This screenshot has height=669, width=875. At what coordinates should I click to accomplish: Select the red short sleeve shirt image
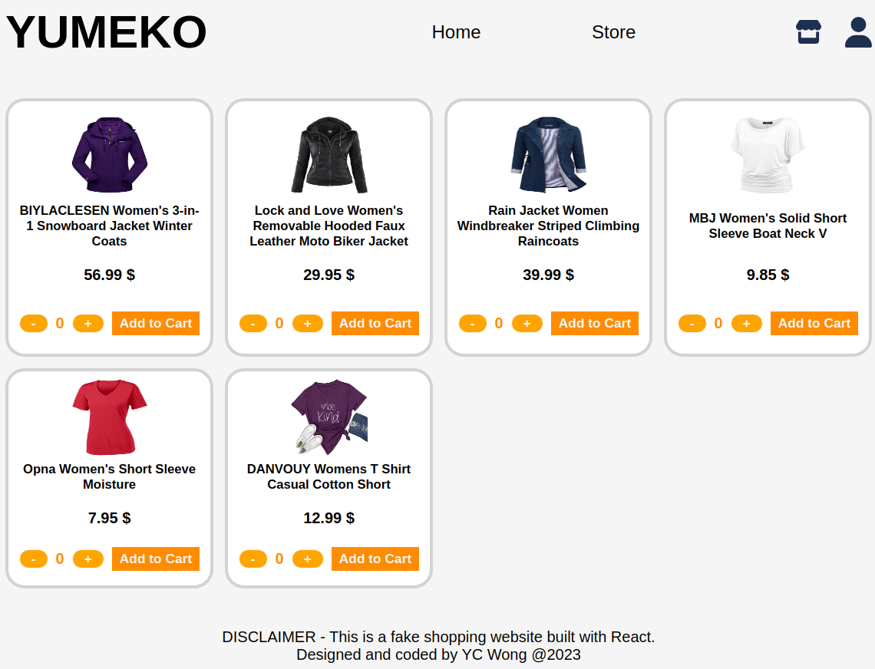pos(109,417)
